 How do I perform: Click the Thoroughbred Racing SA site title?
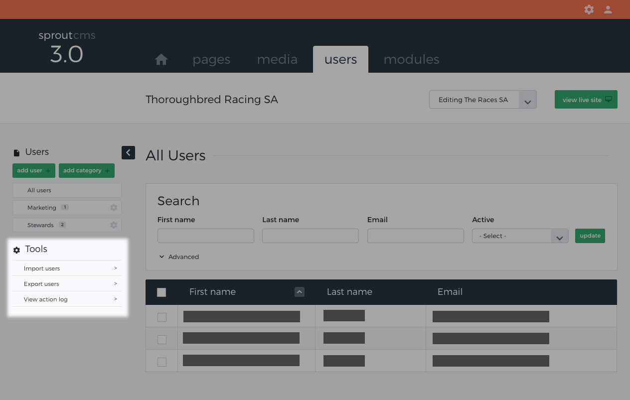[212, 100]
